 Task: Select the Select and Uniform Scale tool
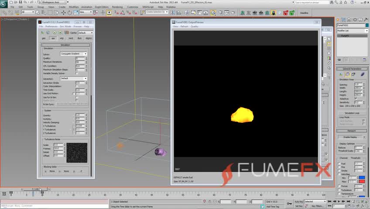coord(76,13)
